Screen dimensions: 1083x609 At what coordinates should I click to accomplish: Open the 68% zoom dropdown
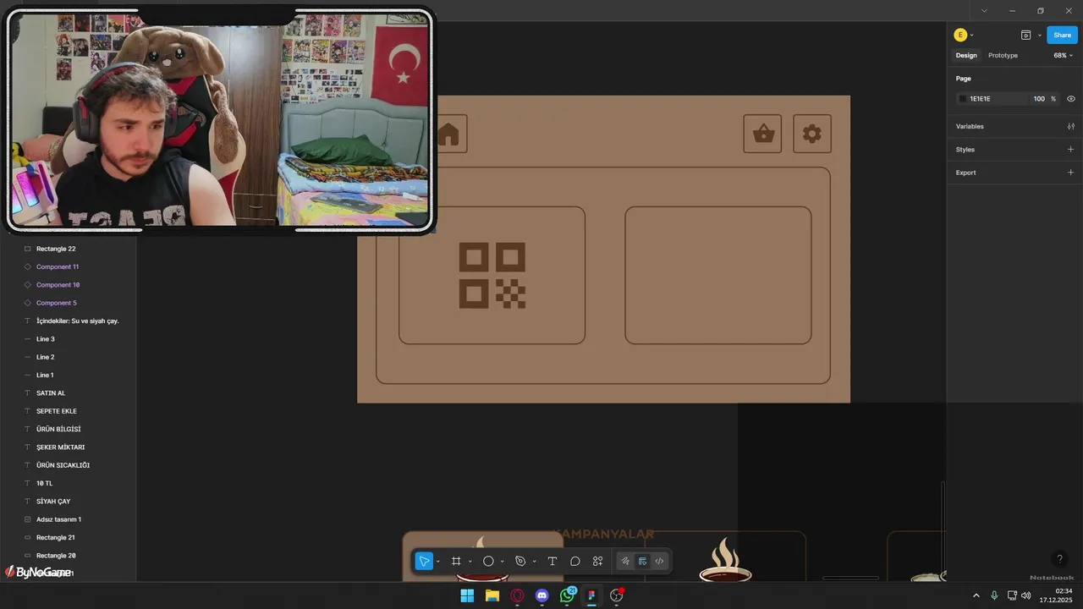(1063, 55)
